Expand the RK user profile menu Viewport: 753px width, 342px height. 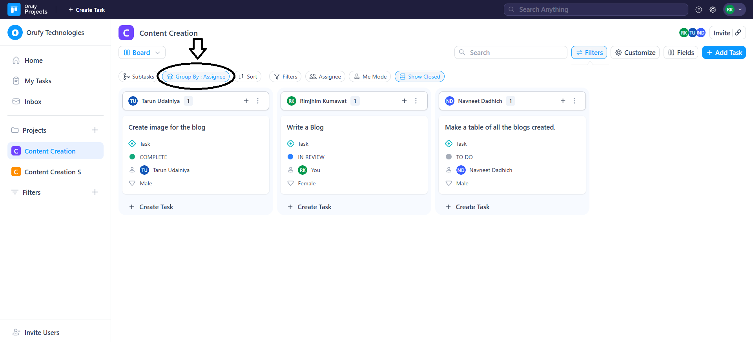(x=734, y=10)
